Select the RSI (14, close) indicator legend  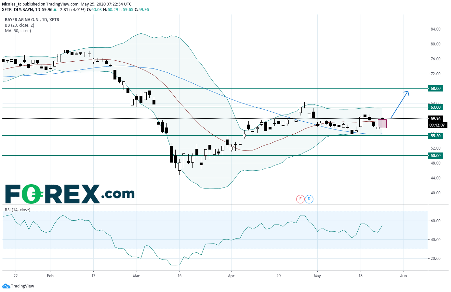coord(18,210)
